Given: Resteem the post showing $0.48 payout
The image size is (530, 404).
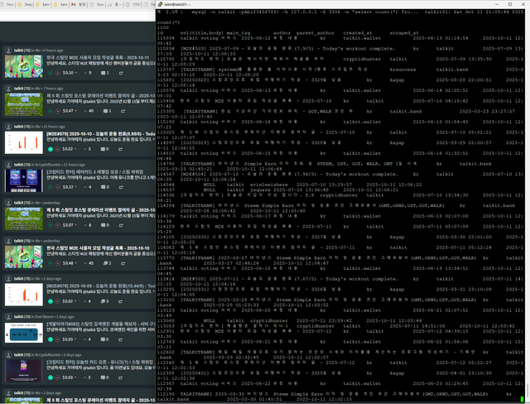Looking at the screenshot, I should 123,263.
